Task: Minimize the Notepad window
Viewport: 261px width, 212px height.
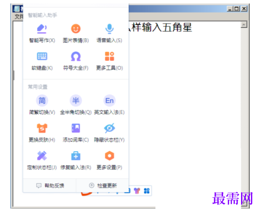Action: click(230, 9)
